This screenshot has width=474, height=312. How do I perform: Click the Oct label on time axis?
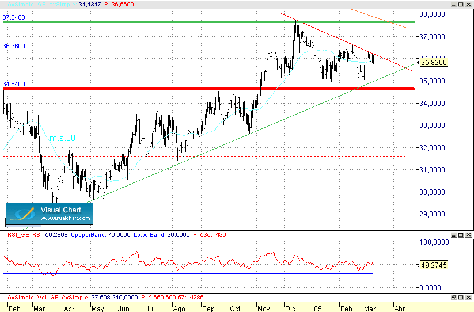235,309
